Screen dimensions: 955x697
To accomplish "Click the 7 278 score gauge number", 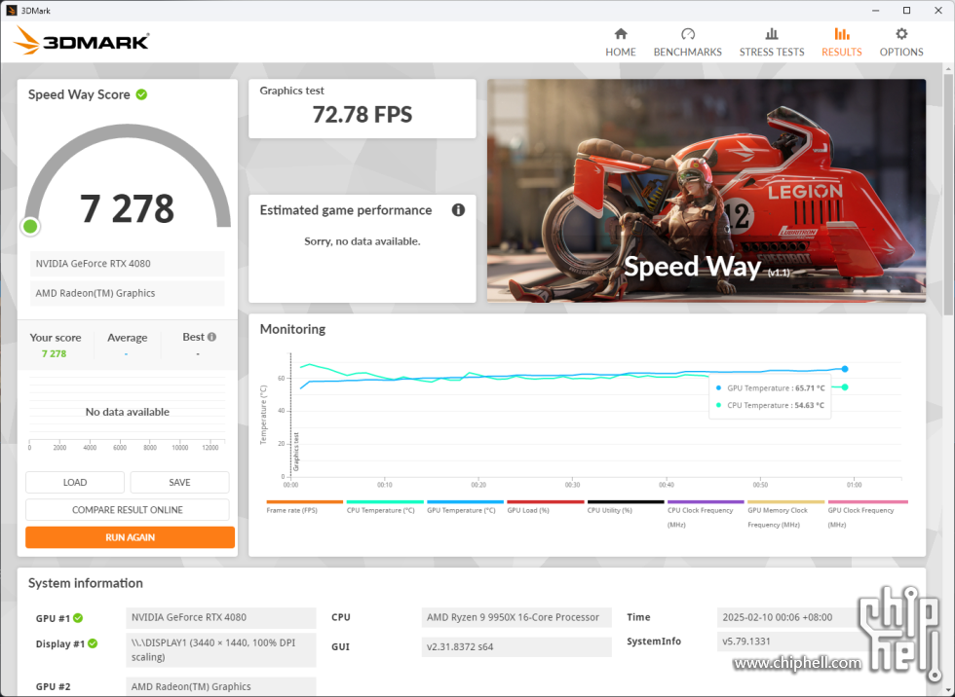I will click(x=127, y=208).
